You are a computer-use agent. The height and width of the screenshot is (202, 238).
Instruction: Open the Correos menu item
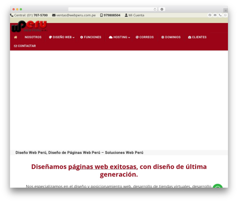(x=147, y=37)
